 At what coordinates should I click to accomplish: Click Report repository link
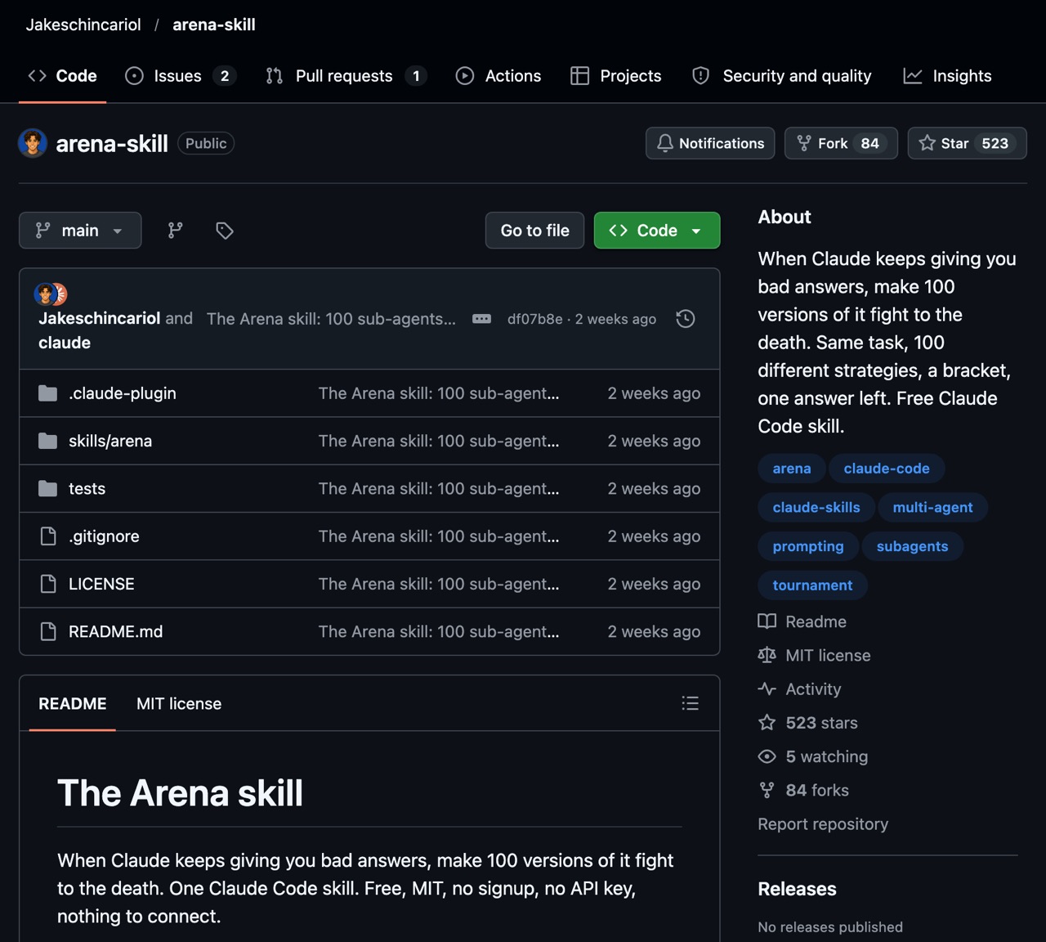pos(823,824)
